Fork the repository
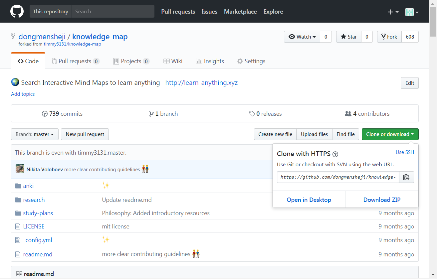 click(x=389, y=37)
